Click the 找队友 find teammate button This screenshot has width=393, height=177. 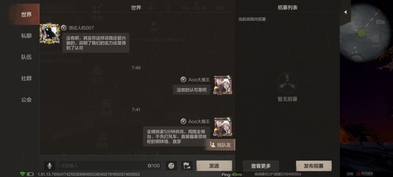click(220, 145)
